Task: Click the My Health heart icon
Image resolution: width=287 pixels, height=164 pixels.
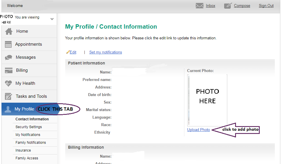Action: tap(9, 83)
